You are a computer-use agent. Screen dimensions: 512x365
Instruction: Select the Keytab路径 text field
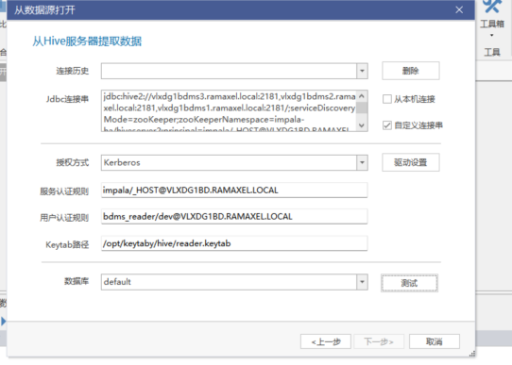coord(234,243)
